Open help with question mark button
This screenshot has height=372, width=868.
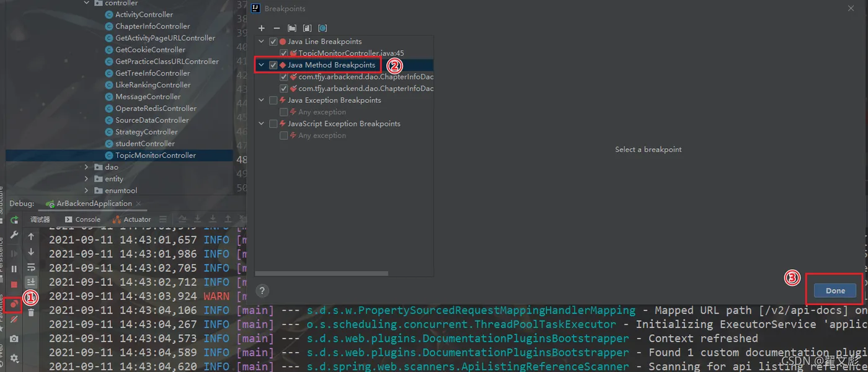(262, 291)
